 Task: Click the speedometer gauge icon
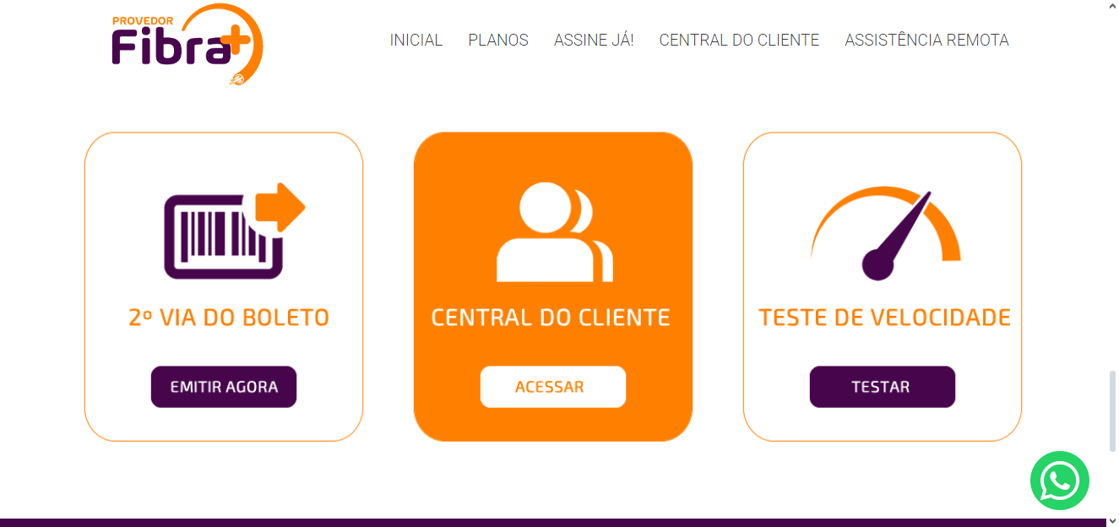pyautogui.click(x=885, y=232)
